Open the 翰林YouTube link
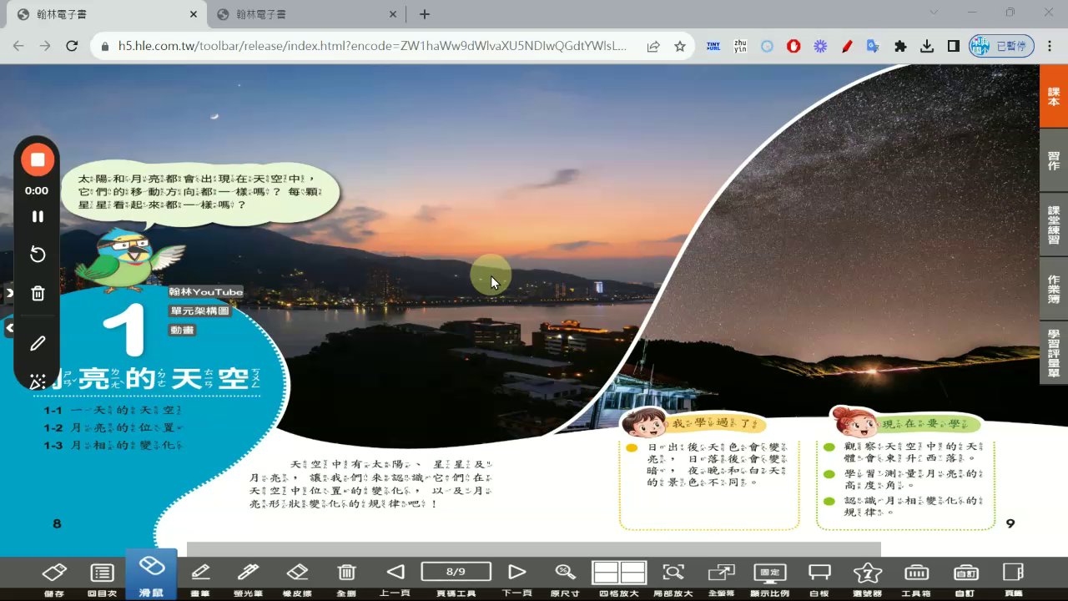Image resolution: width=1068 pixels, height=601 pixels. (x=205, y=291)
